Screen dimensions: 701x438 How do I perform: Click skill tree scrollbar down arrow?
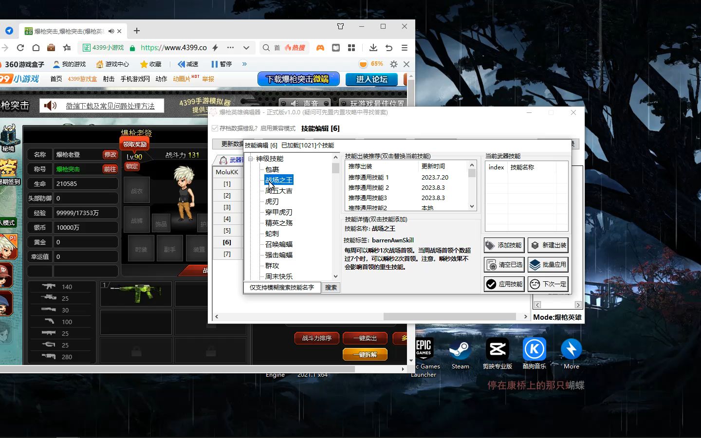(x=335, y=276)
